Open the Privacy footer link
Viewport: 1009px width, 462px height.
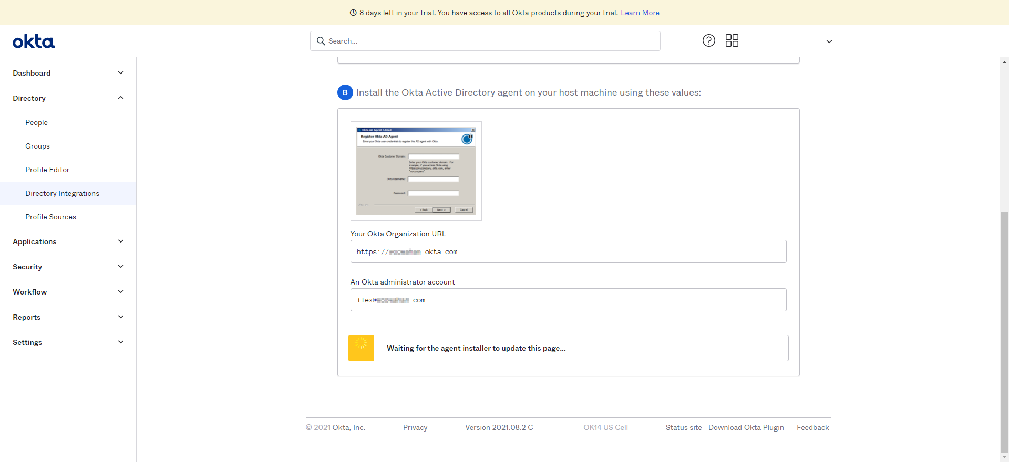tap(415, 427)
